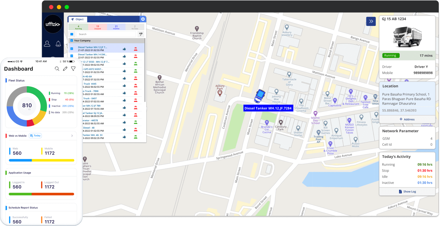440x226 pixels.
Task: Click truck photo thumbnail for GJ 15 AB 1234
Action: (x=407, y=37)
